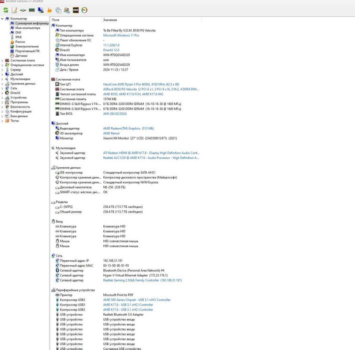The height and width of the screenshot is (350, 355).
Task: Open the Realtek Gaming 2.5GbE Family Controller link
Action: pyautogui.click(x=142, y=280)
